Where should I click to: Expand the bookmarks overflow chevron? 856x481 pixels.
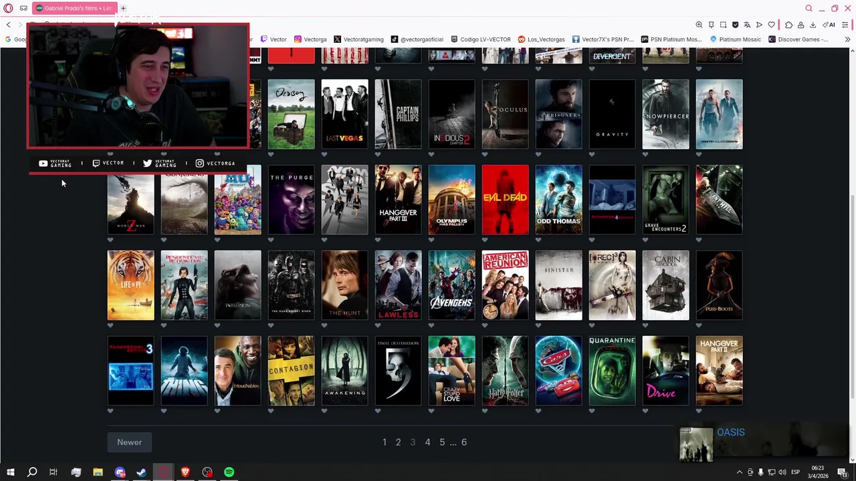847,39
